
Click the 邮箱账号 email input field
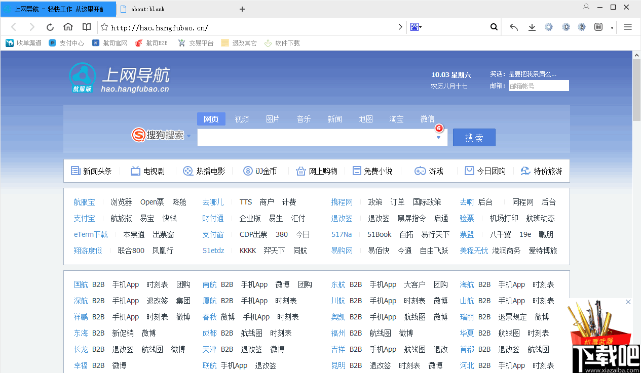[538, 85]
